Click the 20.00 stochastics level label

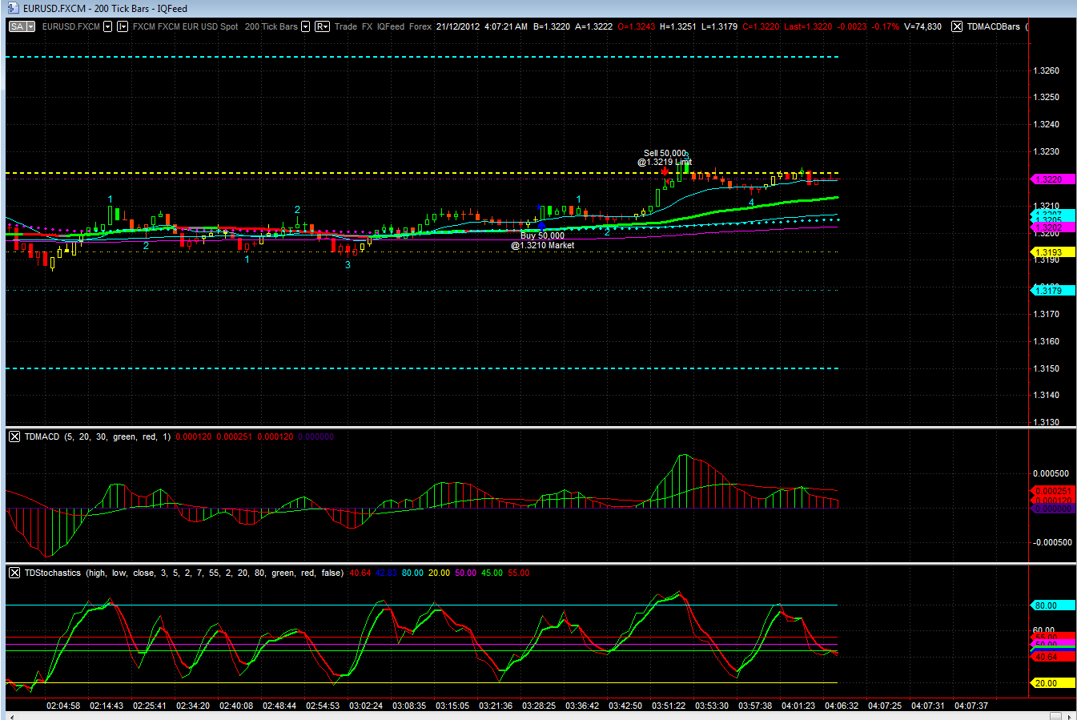click(1053, 683)
